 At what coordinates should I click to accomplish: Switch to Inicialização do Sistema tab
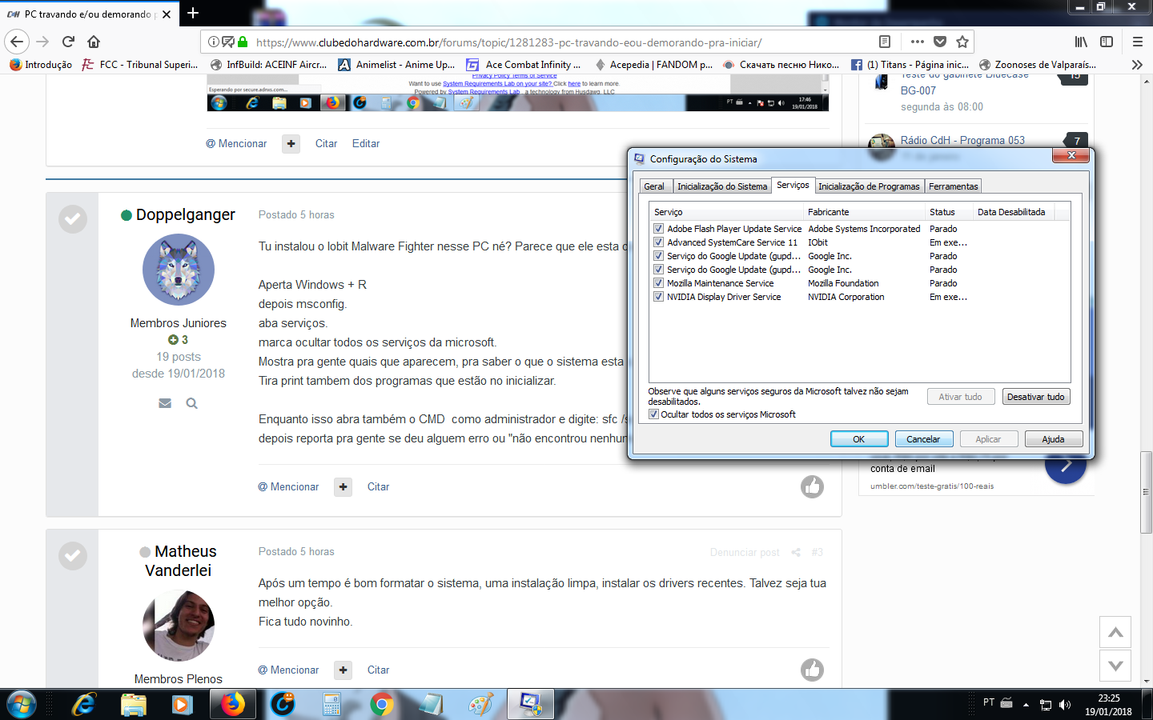pos(722,186)
